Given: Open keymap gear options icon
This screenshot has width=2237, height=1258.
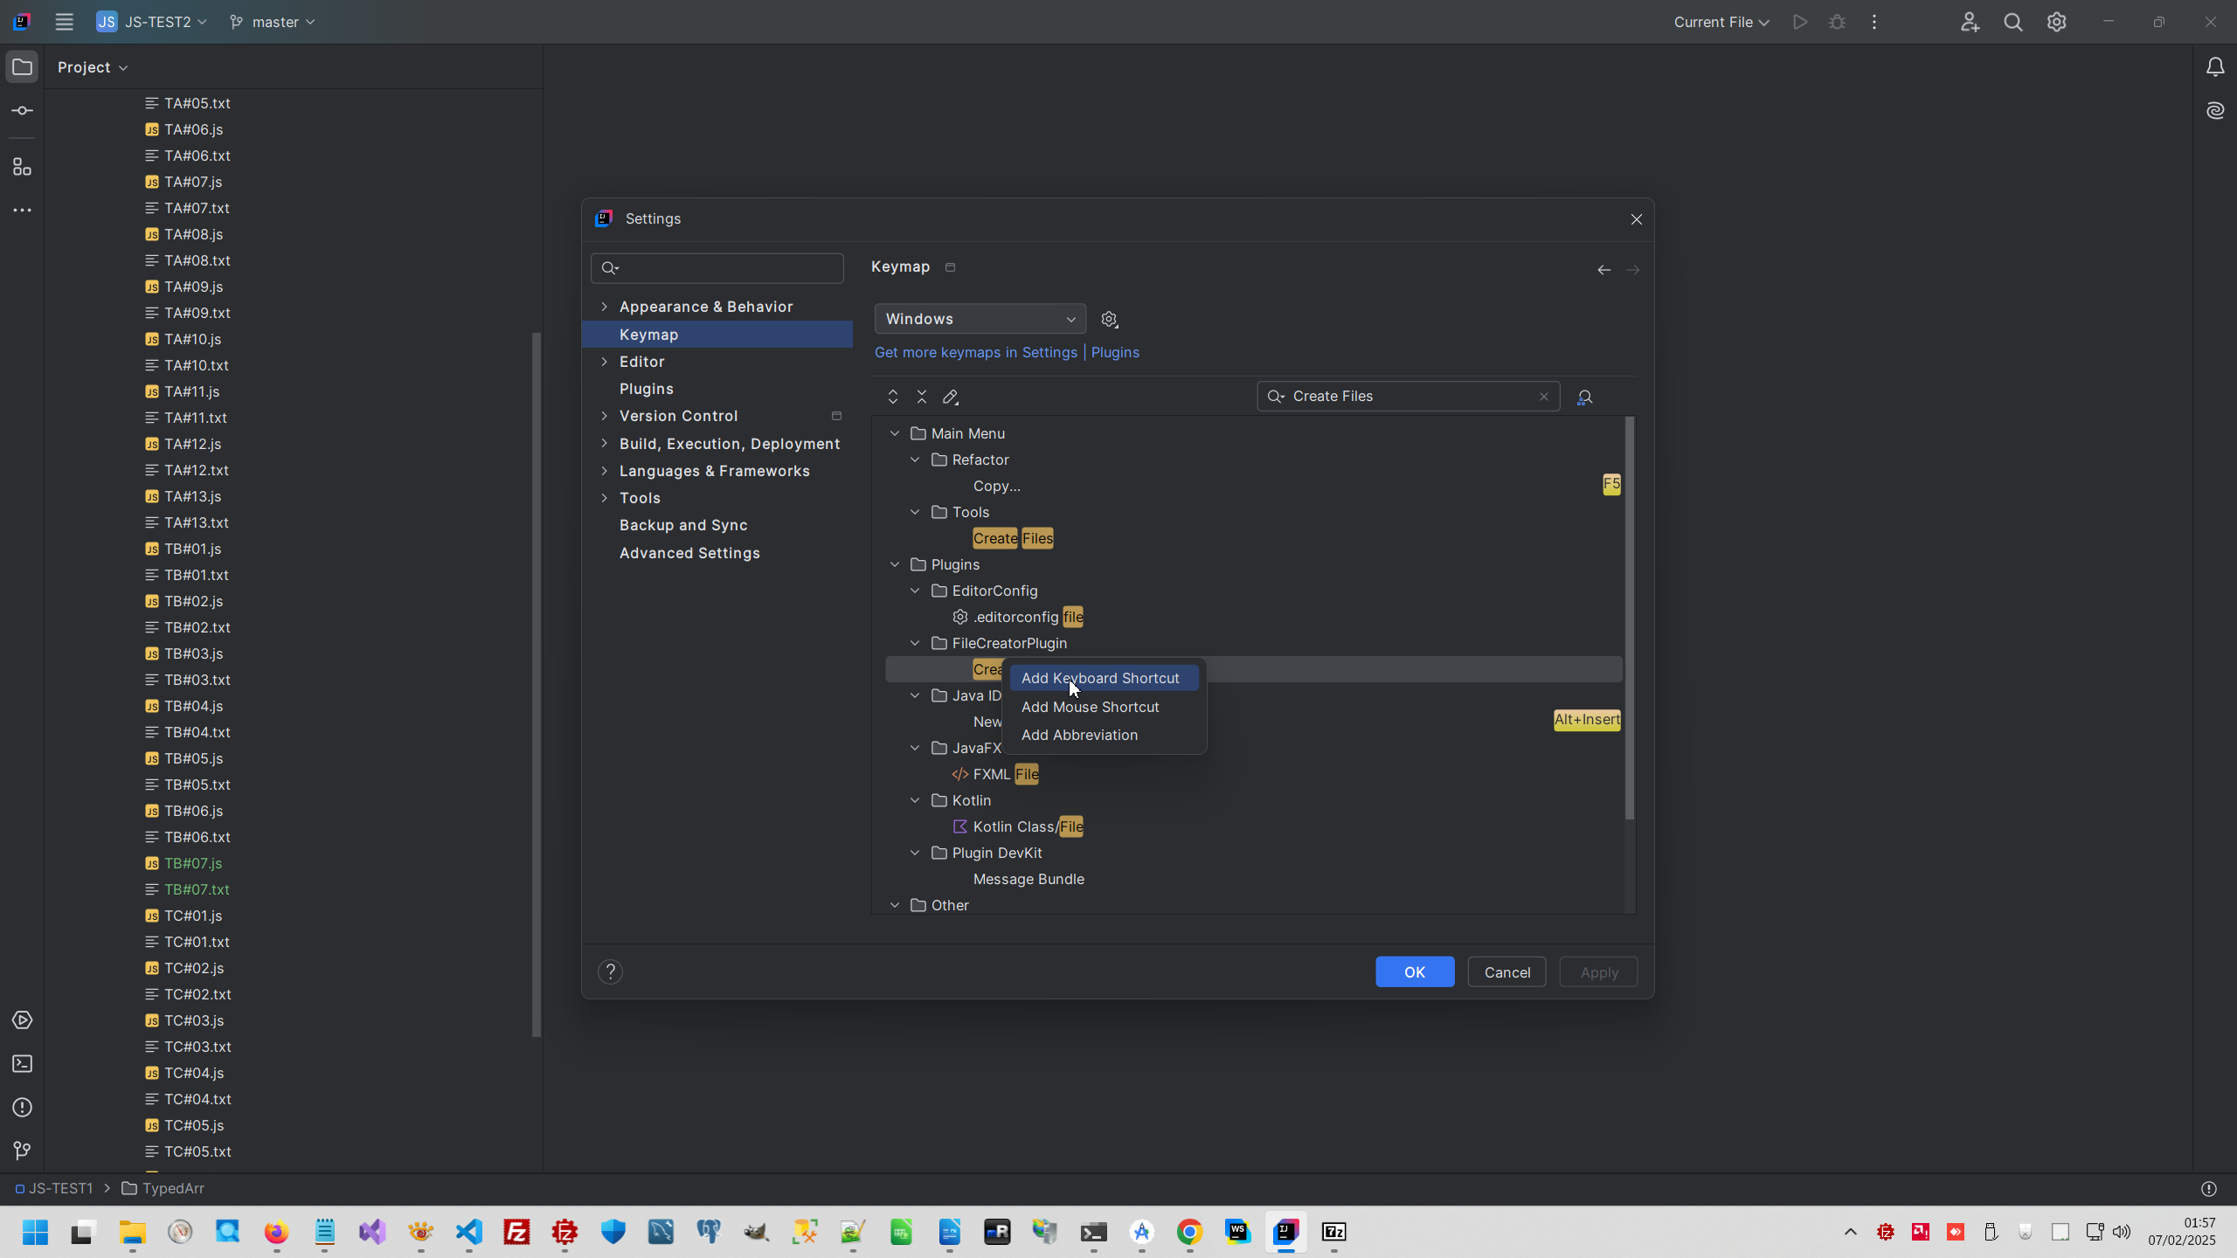Looking at the screenshot, I should click(x=1110, y=320).
